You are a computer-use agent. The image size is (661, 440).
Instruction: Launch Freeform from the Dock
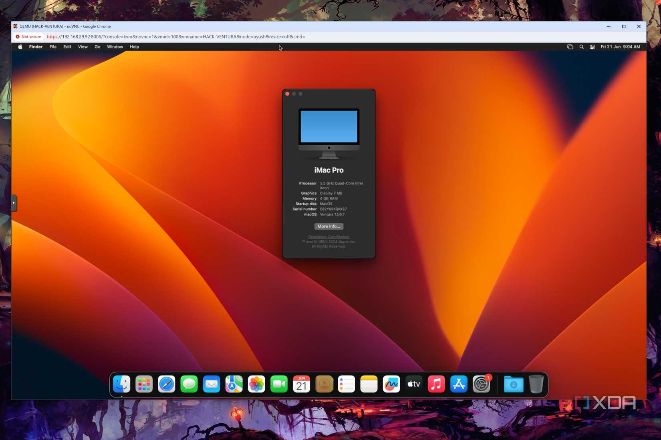pos(391,384)
